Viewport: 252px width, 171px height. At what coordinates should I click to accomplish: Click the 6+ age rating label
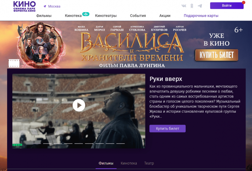point(238,30)
